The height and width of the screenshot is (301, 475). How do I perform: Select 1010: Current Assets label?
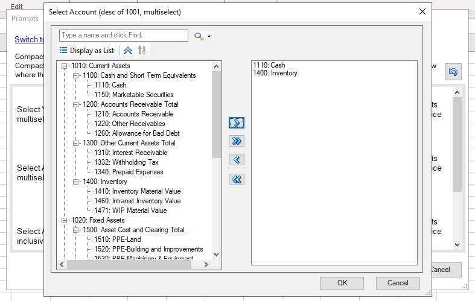point(101,66)
